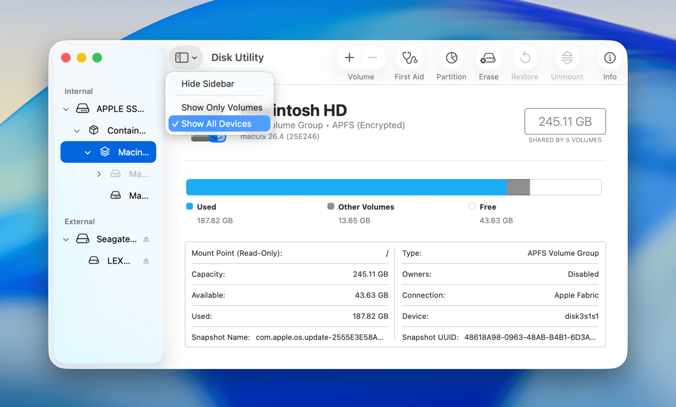Select the Seagate... external drive icon
The image size is (676, 407).
[x=82, y=239]
